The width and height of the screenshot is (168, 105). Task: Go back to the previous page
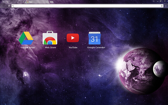2,6
